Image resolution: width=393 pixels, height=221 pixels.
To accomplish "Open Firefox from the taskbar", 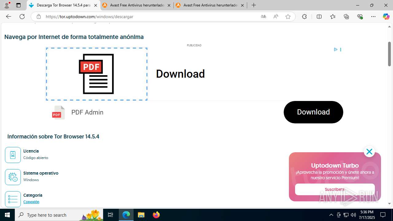I will pos(156,215).
